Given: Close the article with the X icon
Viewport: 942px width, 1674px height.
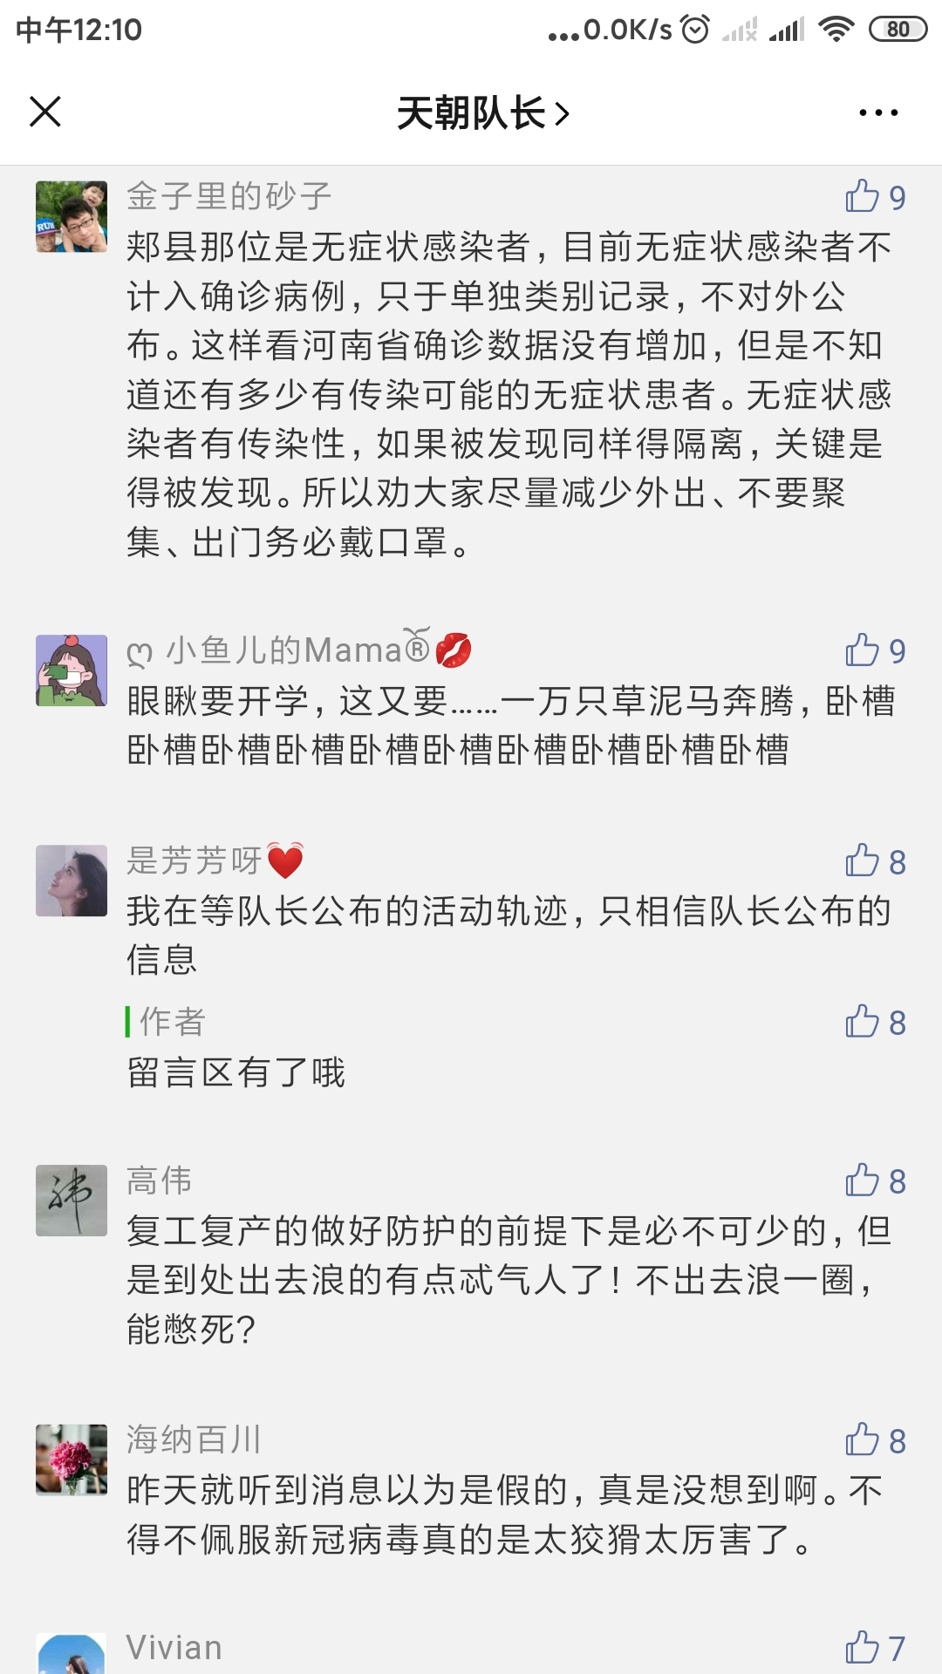Looking at the screenshot, I should pyautogui.click(x=45, y=112).
